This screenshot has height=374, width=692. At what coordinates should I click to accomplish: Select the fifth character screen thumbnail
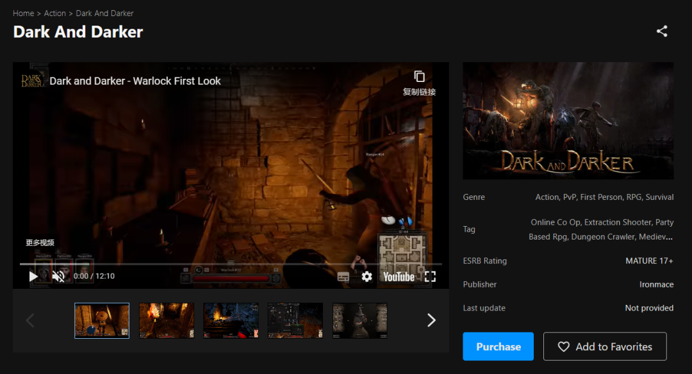(359, 321)
